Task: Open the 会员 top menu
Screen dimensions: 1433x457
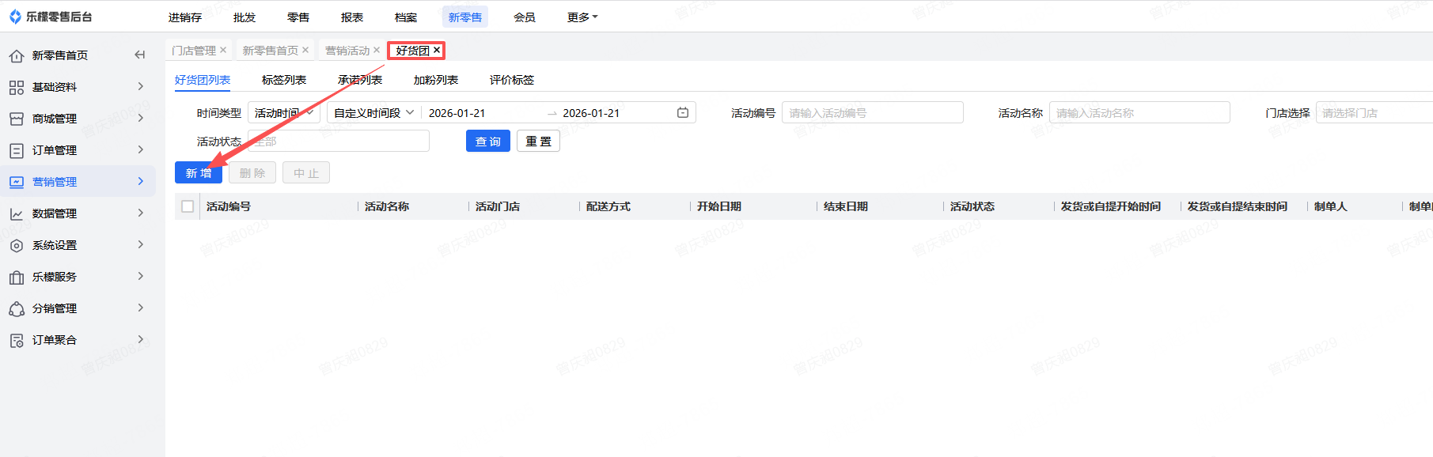Action: (525, 17)
